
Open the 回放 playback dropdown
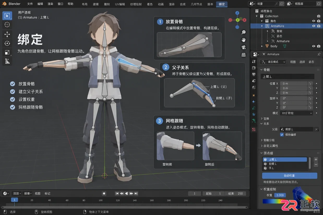click(x=17, y=193)
